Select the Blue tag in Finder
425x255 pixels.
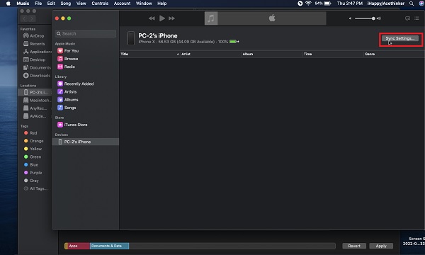[x=31, y=165]
